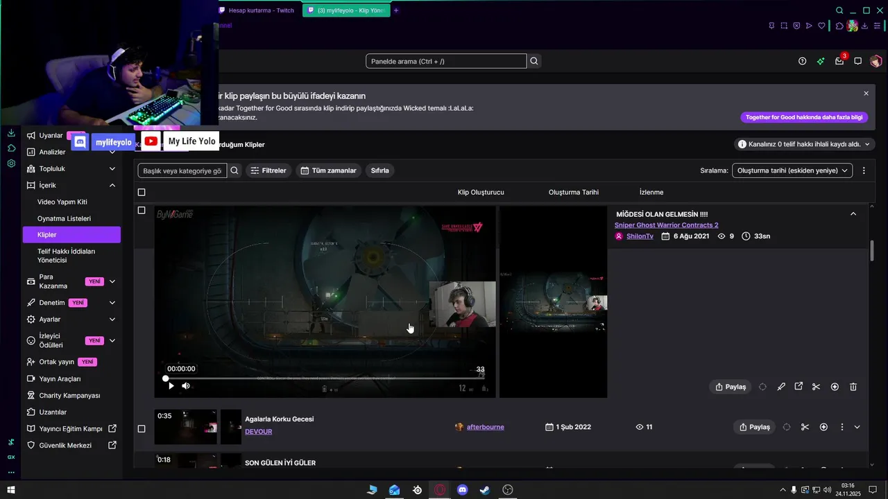This screenshot has width=888, height=499.
Task: Click the sword icon on the expanded clip
Action: [x=781, y=387]
